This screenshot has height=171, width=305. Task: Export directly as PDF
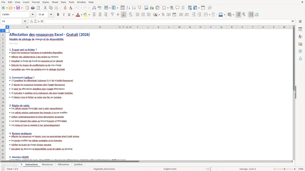click(27, 8)
